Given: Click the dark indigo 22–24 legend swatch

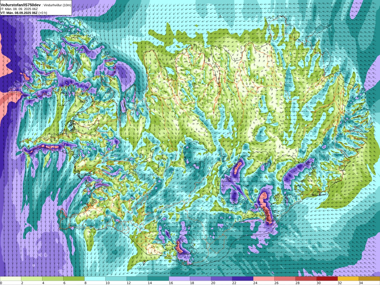Looking at the screenshot, I should click(243, 279).
